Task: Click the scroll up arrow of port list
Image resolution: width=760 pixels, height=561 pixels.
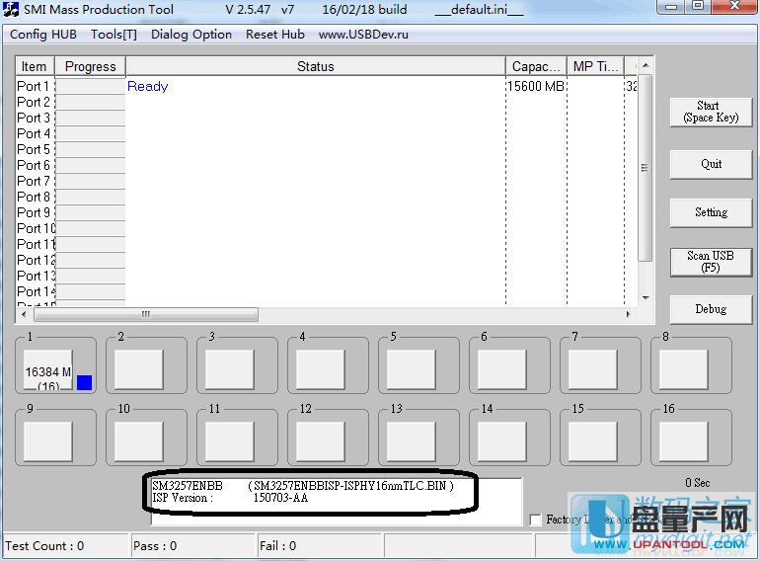Action: pyautogui.click(x=646, y=65)
